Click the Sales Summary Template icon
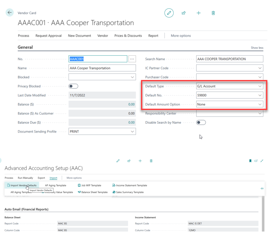The height and width of the screenshot is (247, 274). point(114,192)
